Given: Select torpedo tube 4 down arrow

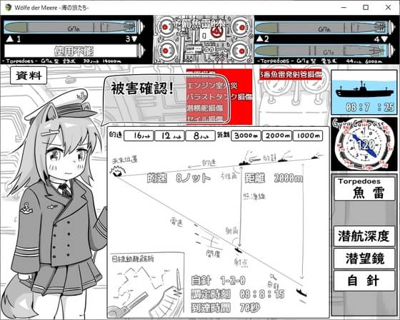Looking at the screenshot, I should 384,39.
